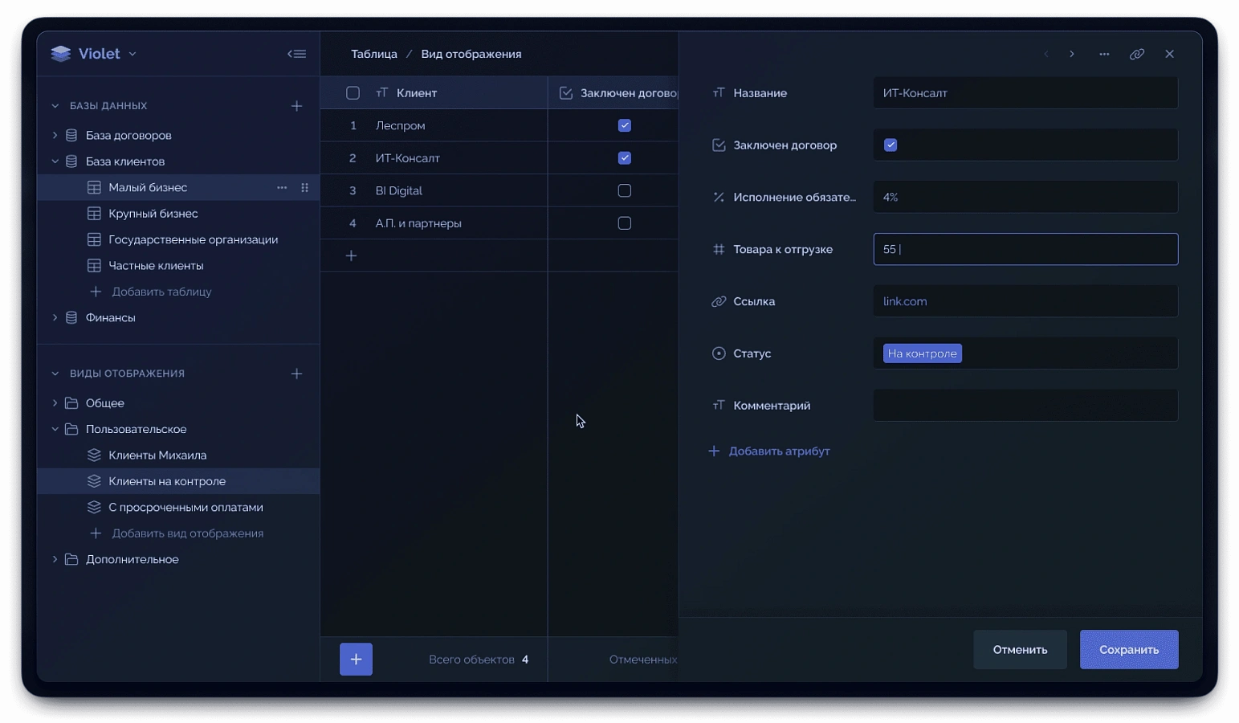Click the Дополнительное folder icon

pos(71,559)
